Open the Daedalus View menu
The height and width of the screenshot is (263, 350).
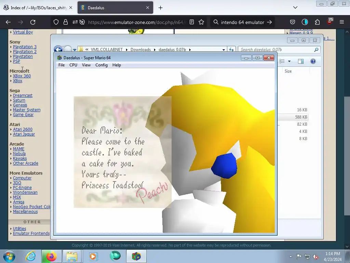tap(86, 65)
